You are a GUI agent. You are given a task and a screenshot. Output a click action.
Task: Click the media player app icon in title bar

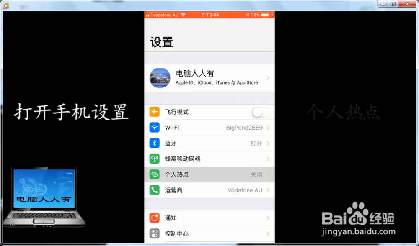coord(6,5)
